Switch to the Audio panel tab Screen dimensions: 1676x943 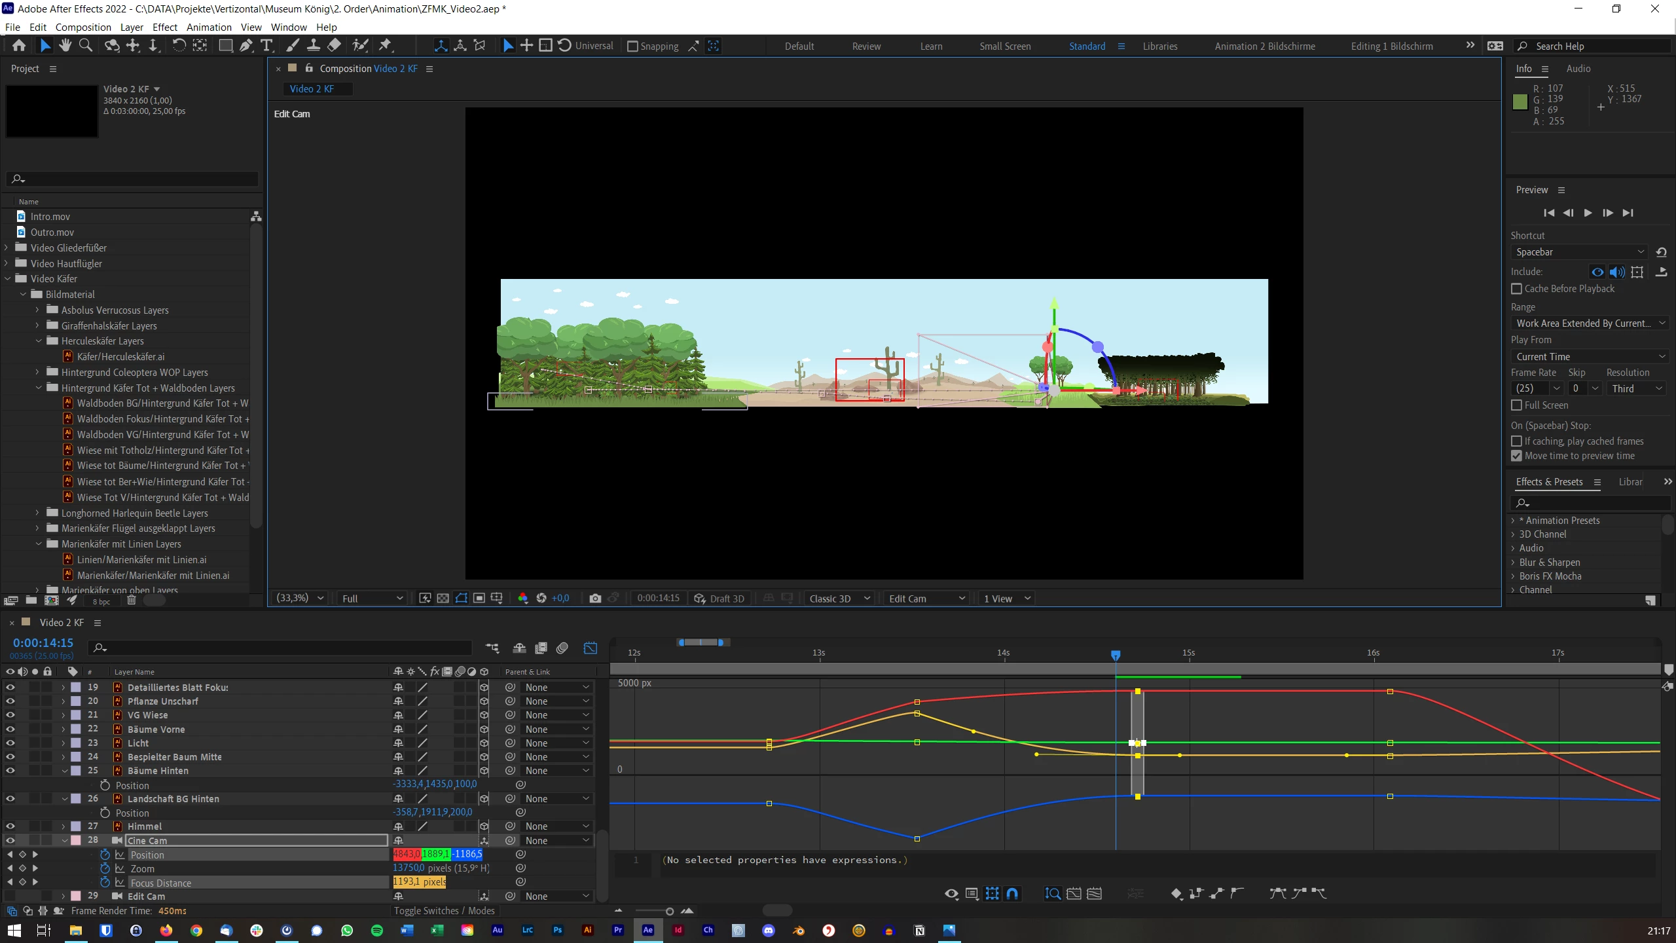pyautogui.click(x=1578, y=69)
